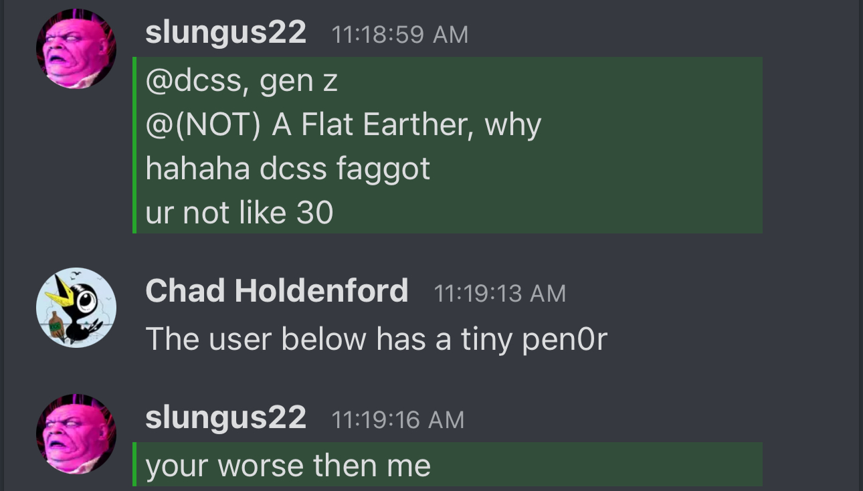Viewport: 863px width, 491px height.
Task: Click the @(NOT) A Flat Earther mention
Action: click(x=306, y=125)
